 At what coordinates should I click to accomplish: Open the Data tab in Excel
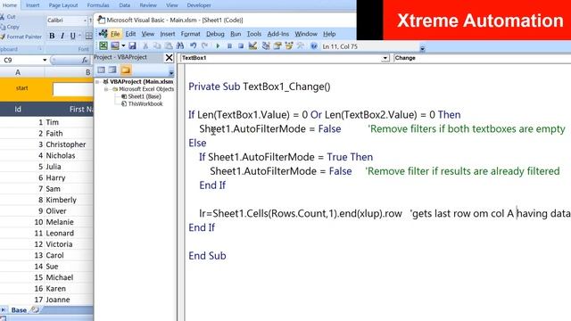point(125,5)
